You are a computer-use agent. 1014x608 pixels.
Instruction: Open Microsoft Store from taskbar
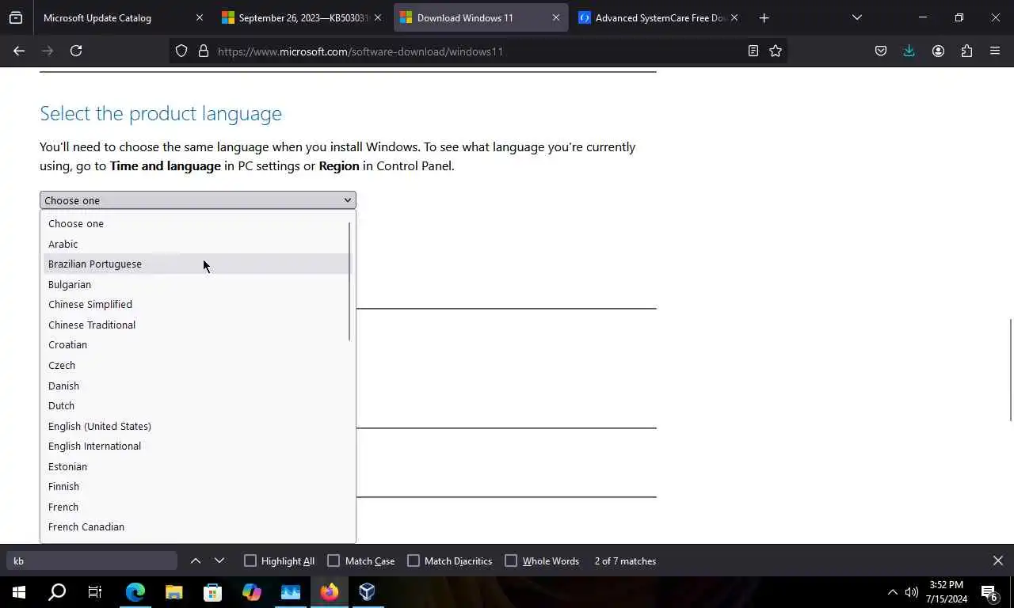tap(212, 591)
